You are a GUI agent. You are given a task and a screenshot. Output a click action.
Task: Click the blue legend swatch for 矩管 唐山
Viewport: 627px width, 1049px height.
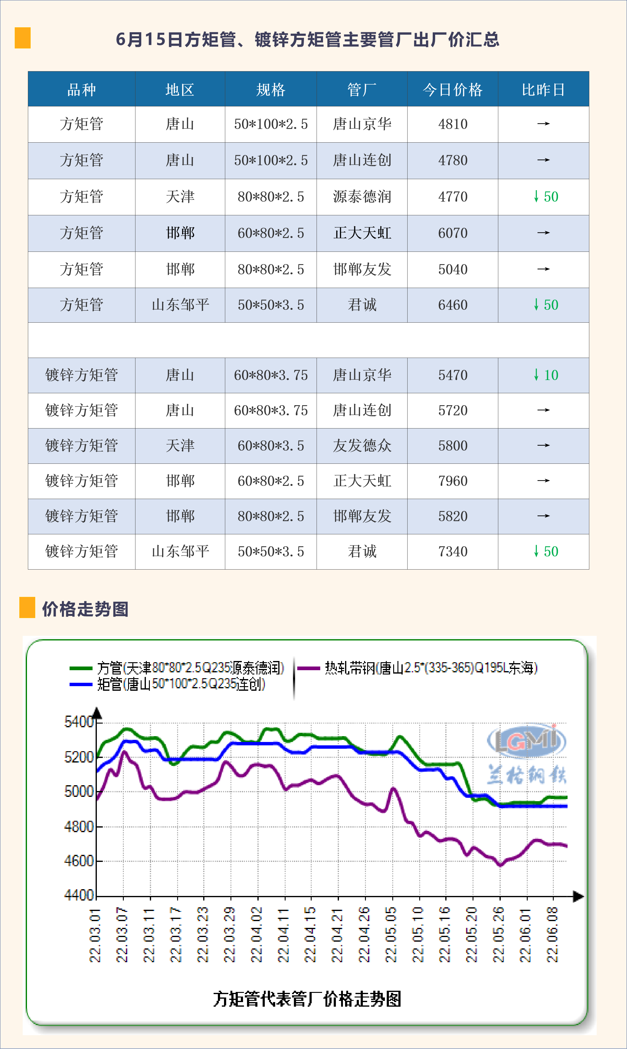(x=81, y=684)
